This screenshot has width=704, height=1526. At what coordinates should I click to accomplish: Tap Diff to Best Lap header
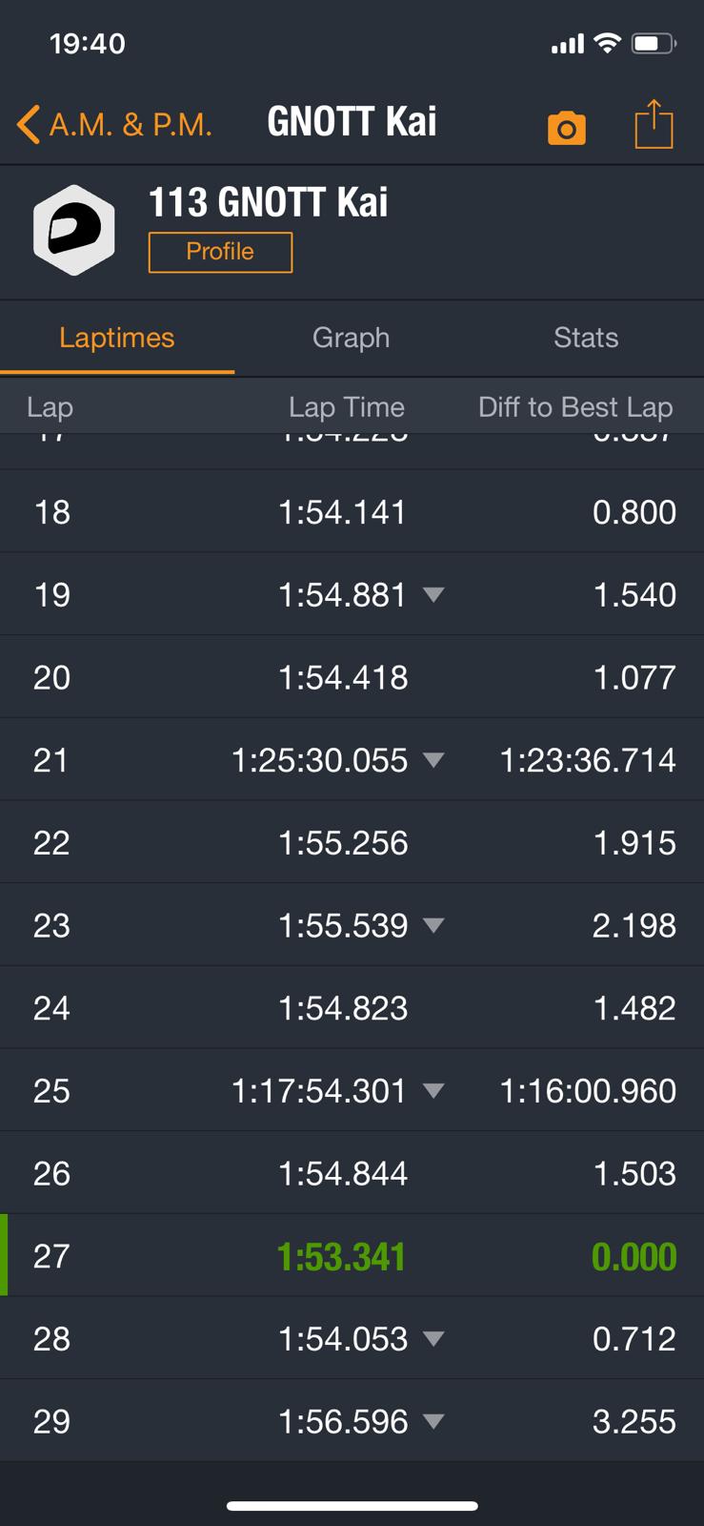(574, 407)
